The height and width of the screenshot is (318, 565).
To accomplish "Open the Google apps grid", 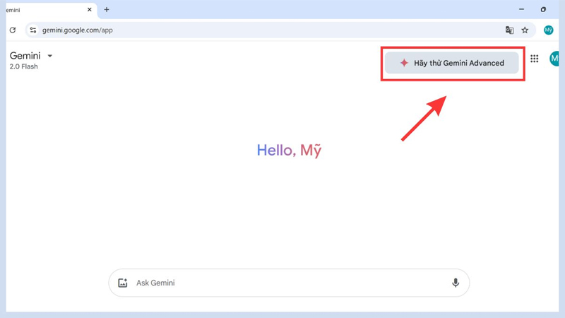I will pos(535,59).
